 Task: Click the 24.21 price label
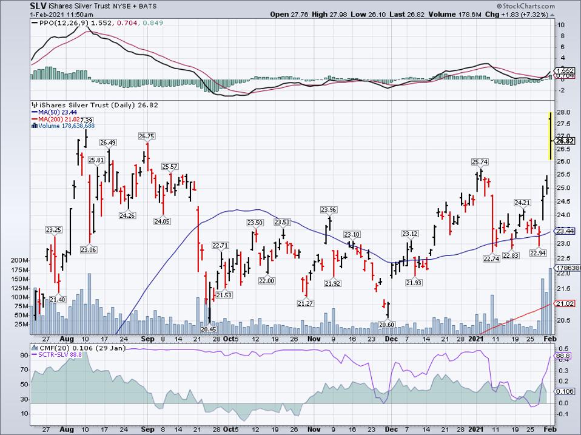point(522,203)
